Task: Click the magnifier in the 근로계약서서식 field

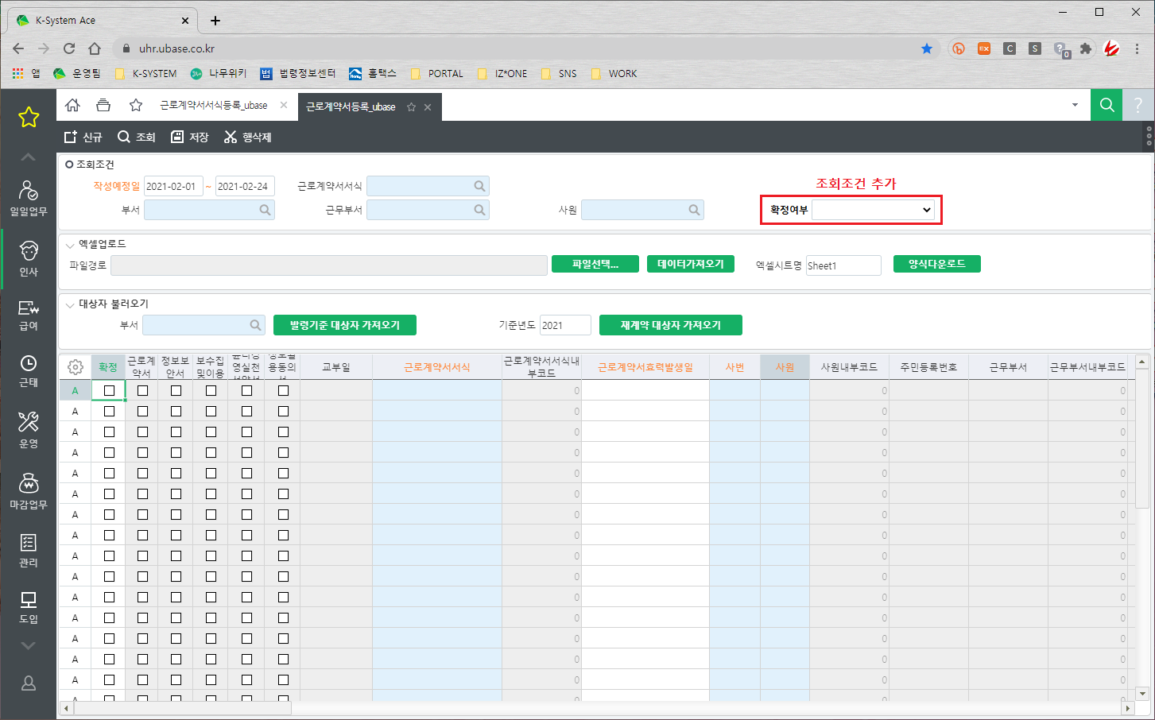Action: 479,186
